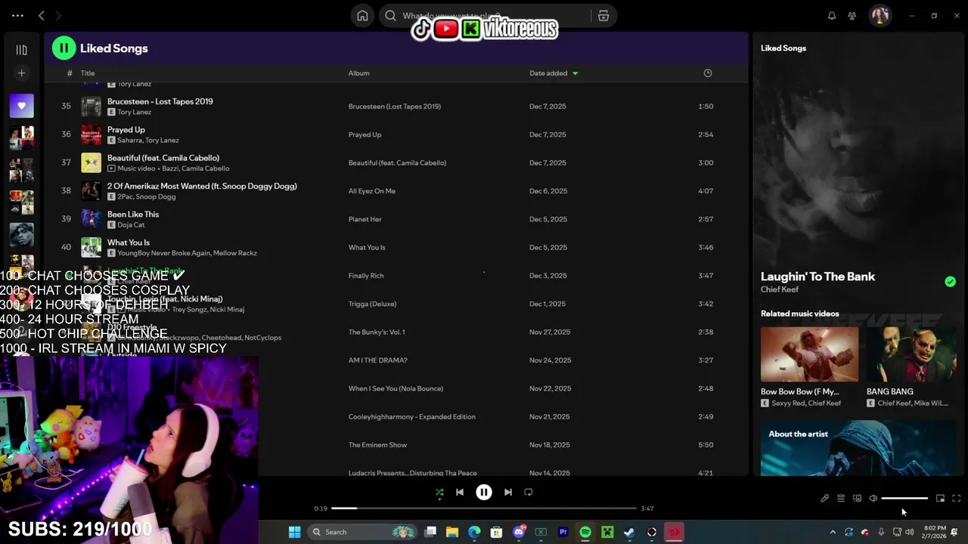Enter full screen from player bar
968x544 pixels.
point(957,499)
